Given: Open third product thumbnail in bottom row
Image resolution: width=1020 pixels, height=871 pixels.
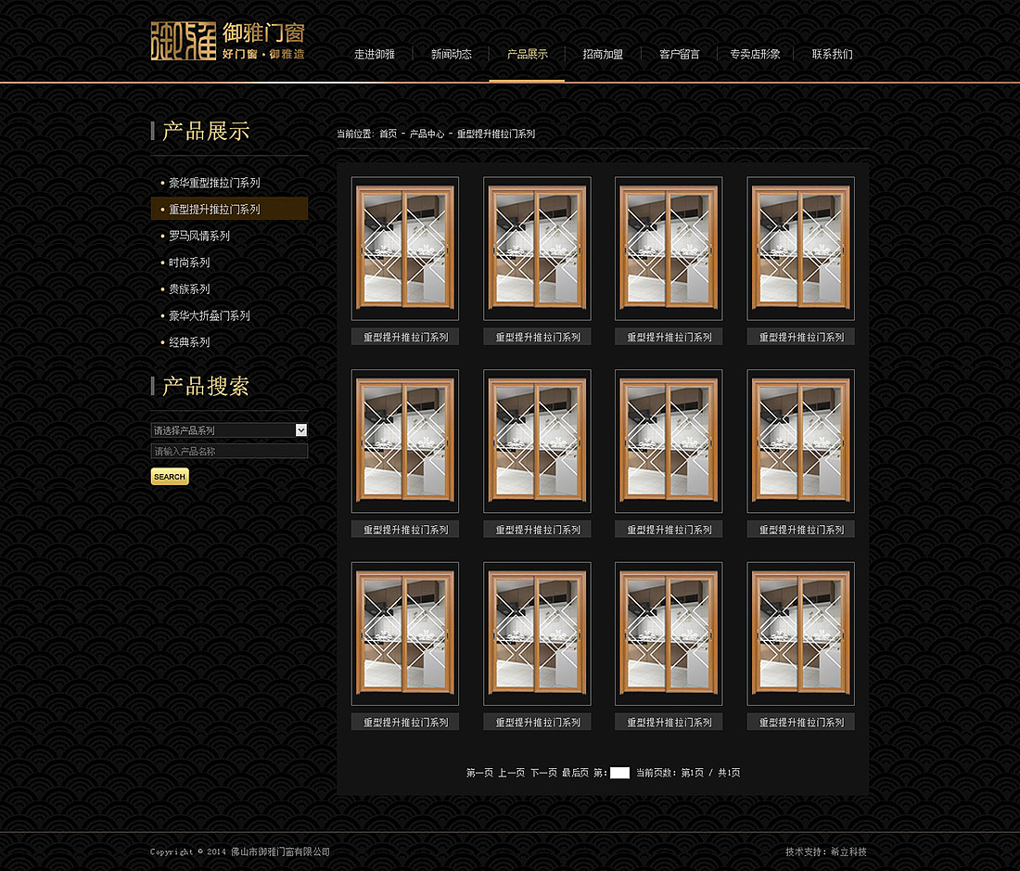Looking at the screenshot, I should (669, 634).
